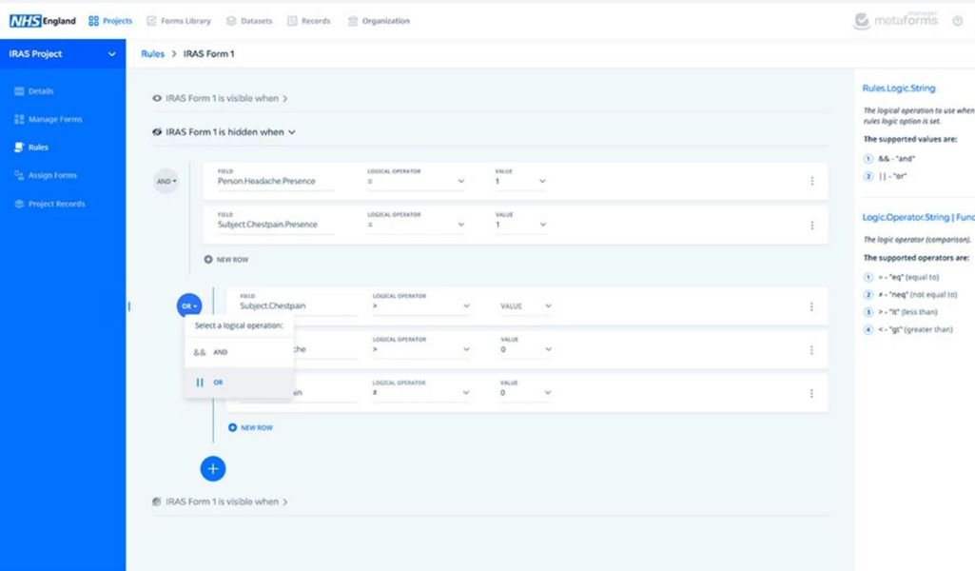The width and height of the screenshot is (975, 571).
Task: Open options menu for Person.Headache.Presence row
Action: tap(811, 181)
